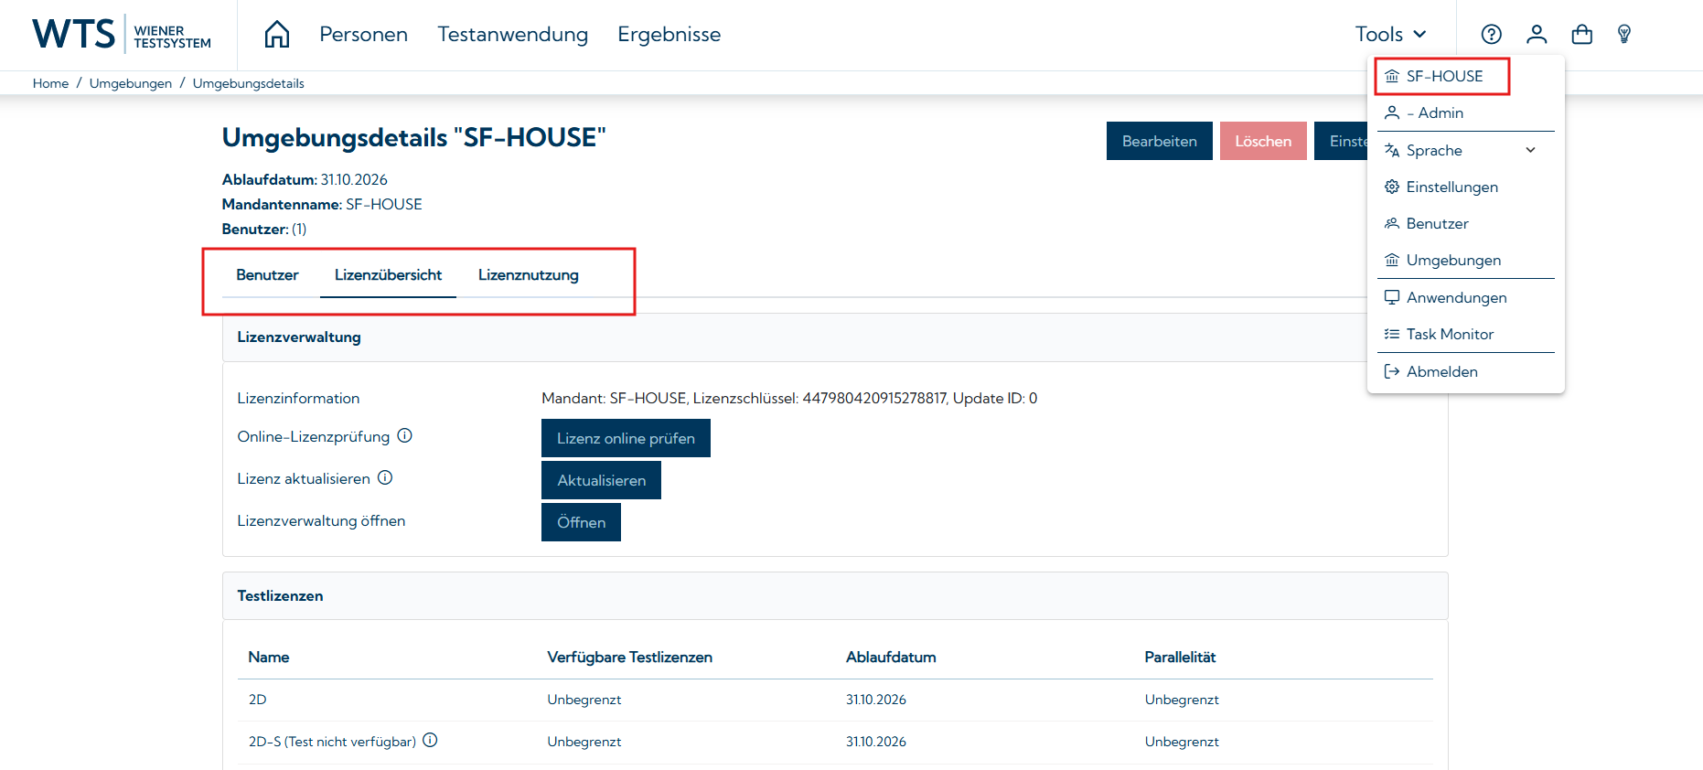Go to Home in the breadcrumb
Viewport: 1703px width, 770px height.
(x=50, y=83)
